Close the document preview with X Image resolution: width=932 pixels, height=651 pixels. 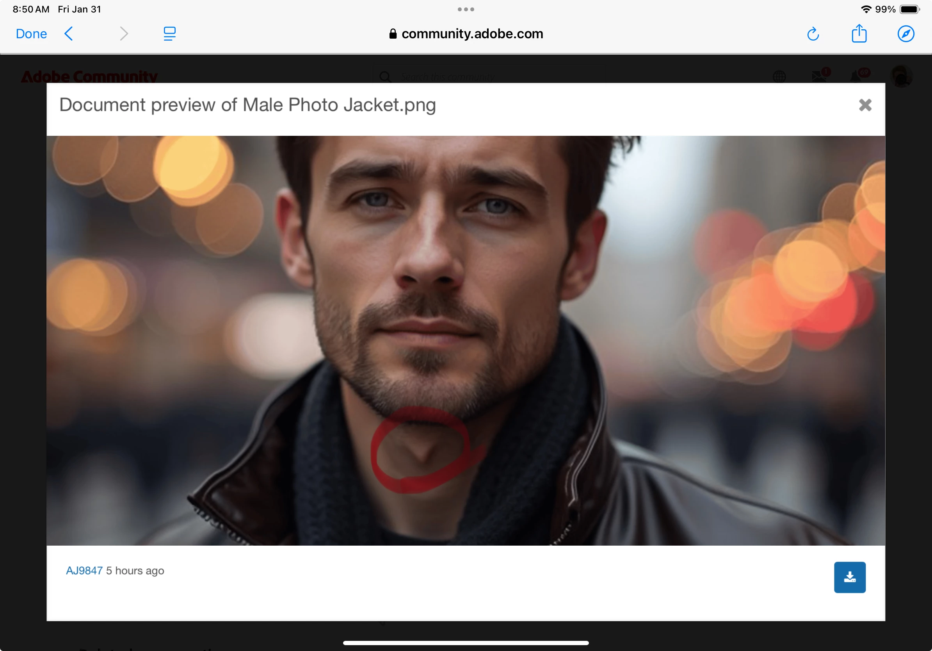tap(865, 105)
